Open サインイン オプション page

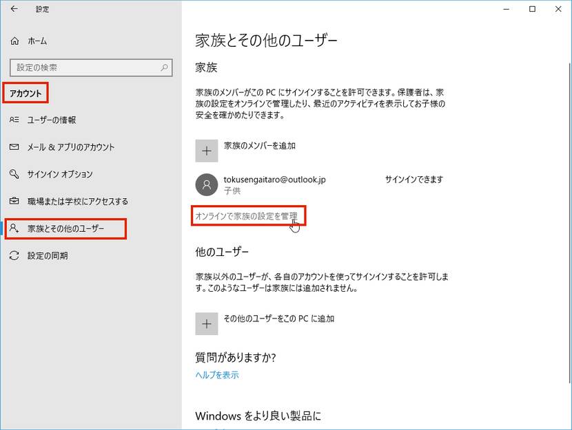[60, 174]
